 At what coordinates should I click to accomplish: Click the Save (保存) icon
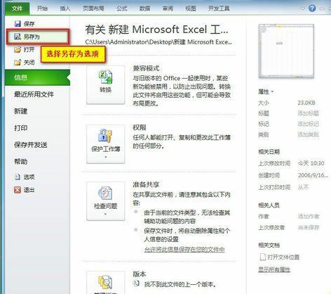click(18, 24)
